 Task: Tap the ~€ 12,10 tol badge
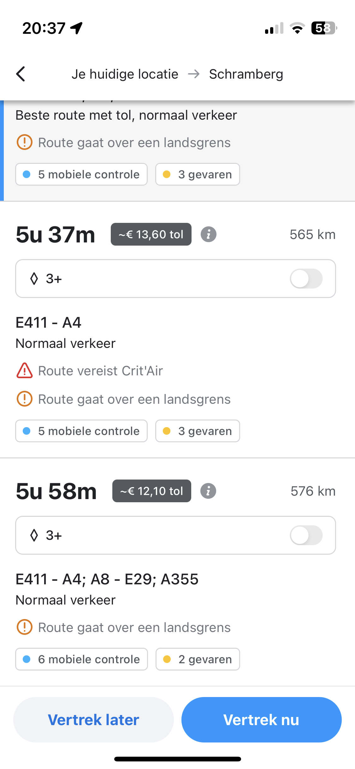pyautogui.click(x=152, y=491)
